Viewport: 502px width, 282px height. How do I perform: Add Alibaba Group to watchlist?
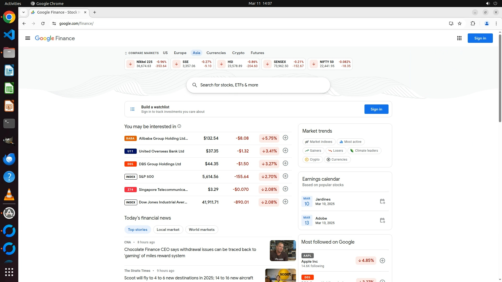point(285,138)
